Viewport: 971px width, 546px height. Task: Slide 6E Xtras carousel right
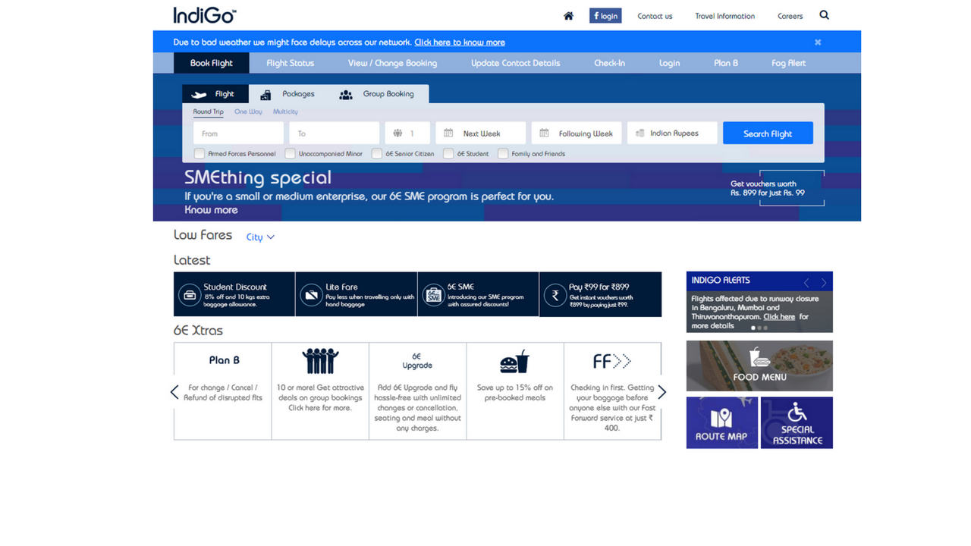661,391
